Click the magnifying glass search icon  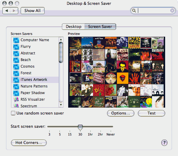pyautogui.click(x=134, y=11)
